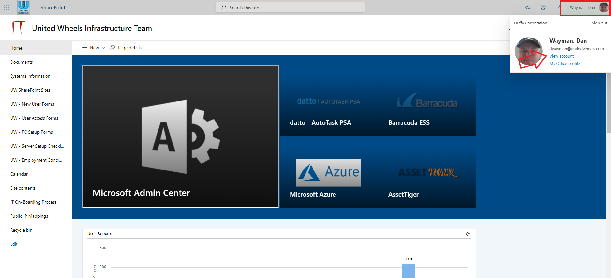
Task: Click the plus icon beside New
Action: pos(85,48)
